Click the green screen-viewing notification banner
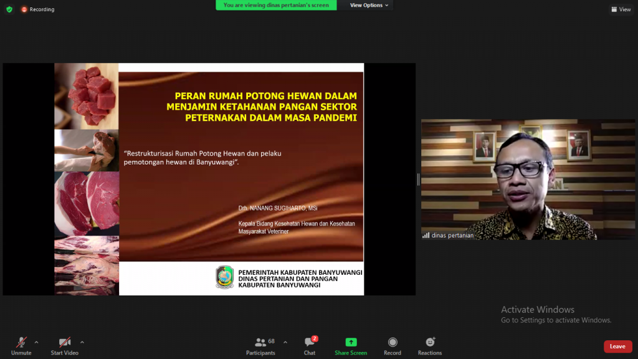The image size is (638, 359). coord(276,5)
